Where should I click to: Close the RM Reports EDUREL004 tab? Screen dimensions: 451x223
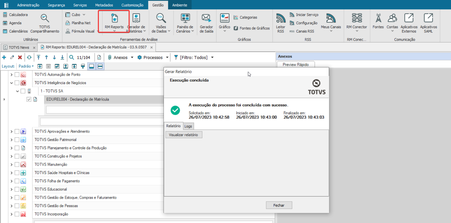151,47
